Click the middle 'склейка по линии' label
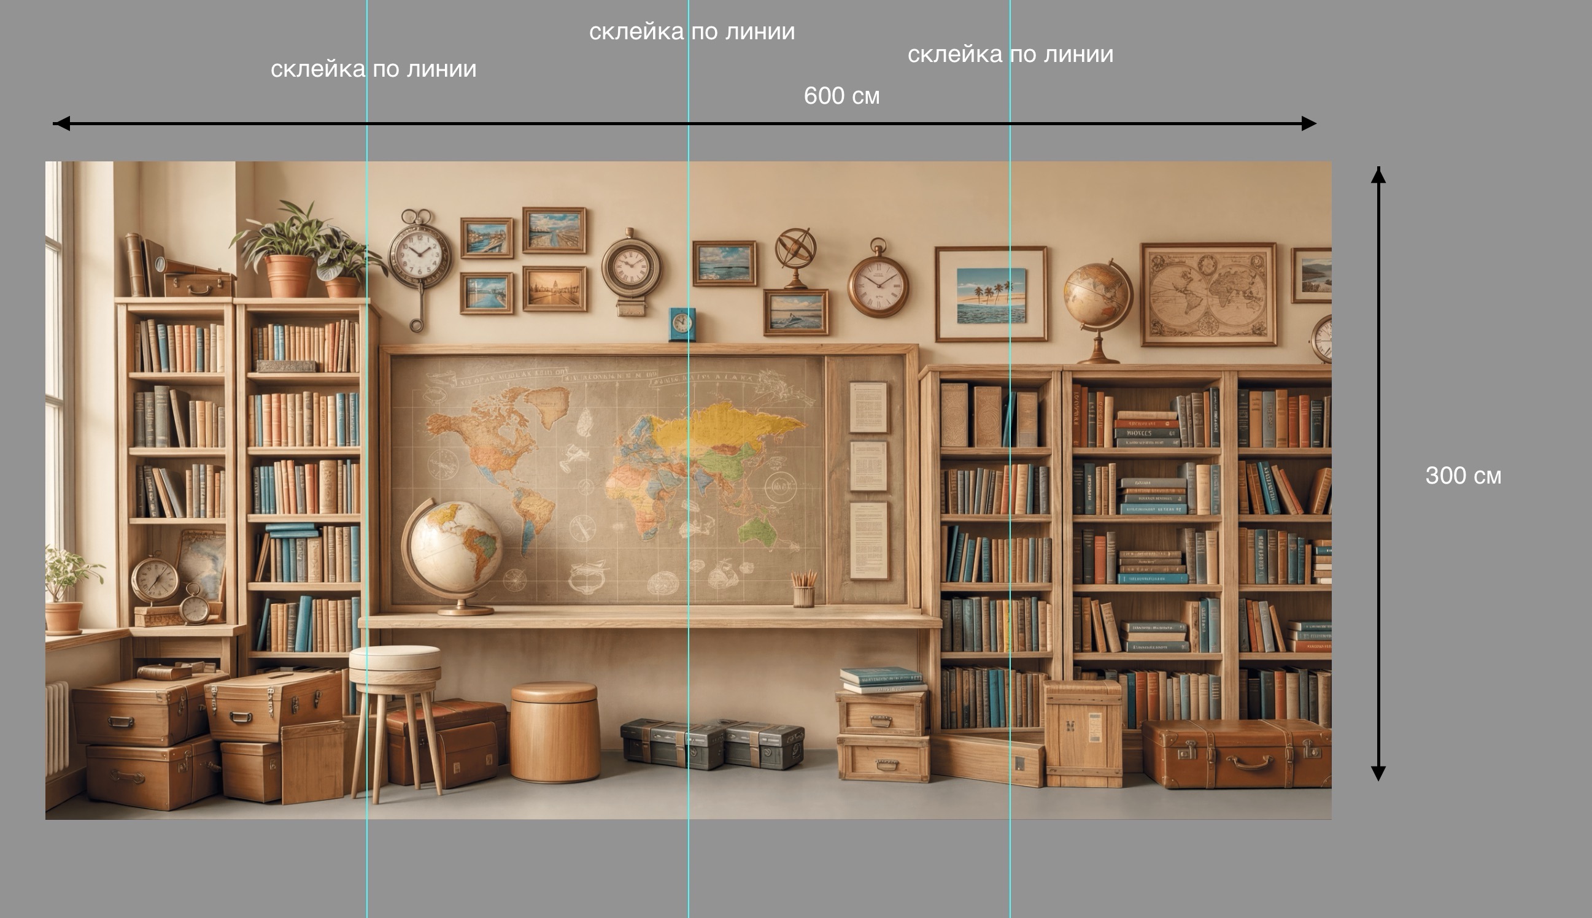 692,31
